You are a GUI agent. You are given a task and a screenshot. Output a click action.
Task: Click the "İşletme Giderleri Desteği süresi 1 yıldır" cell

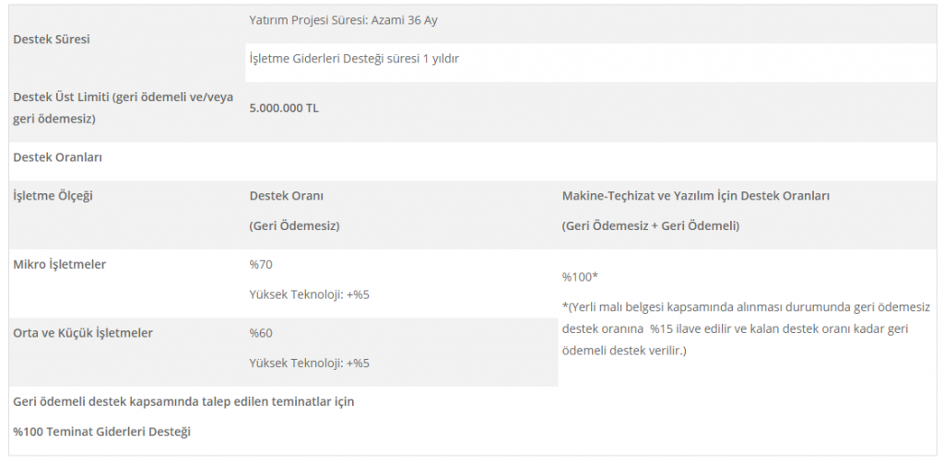(354, 58)
